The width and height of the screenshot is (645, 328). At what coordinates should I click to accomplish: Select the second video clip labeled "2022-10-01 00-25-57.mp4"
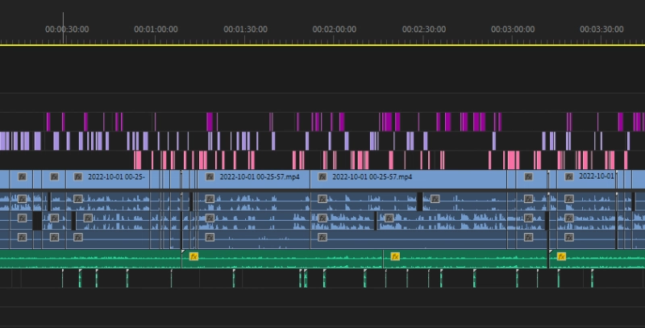[379, 176]
